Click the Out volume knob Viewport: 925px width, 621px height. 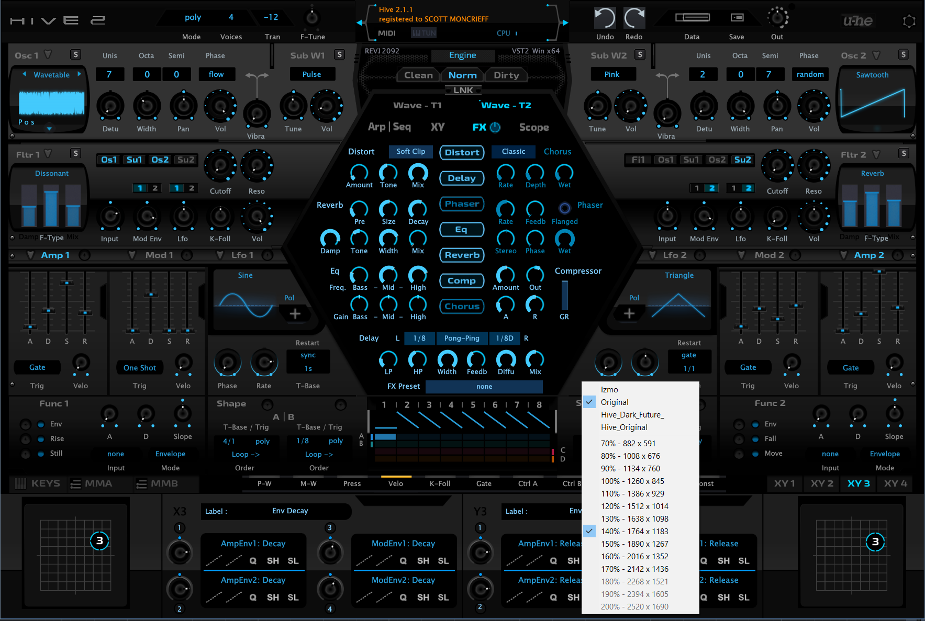point(778,18)
